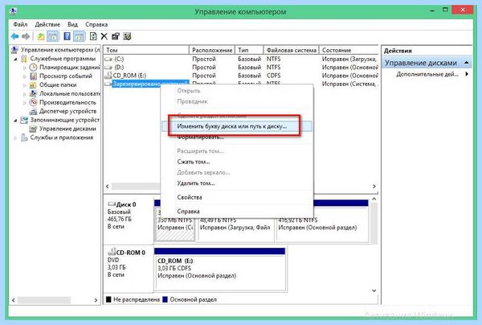This screenshot has height=325, width=482.
Task: Sort by the Расположение column header
Action: pyautogui.click(x=212, y=50)
